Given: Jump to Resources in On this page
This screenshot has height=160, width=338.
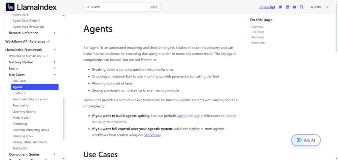Looking at the screenshot, I should tap(257, 37).
